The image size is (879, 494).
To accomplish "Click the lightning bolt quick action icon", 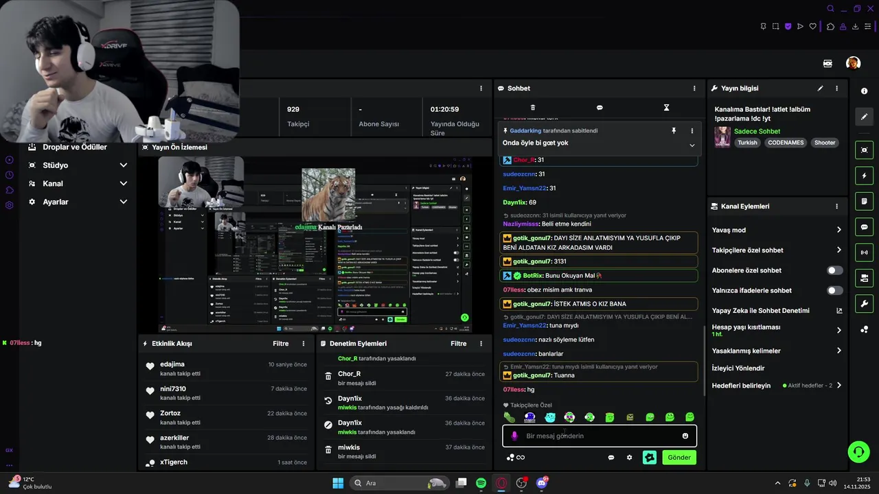I will (x=864, y=176).
